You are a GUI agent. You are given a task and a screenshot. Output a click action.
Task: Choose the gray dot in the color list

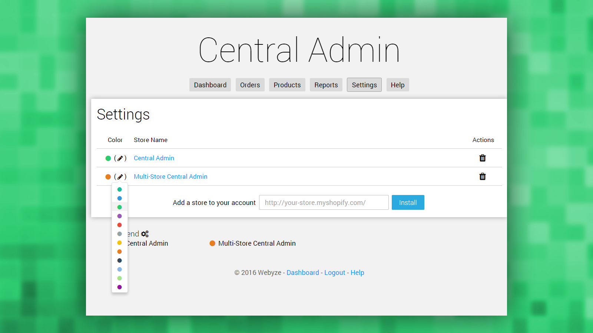pyautogui.click(x=119, y=234)
